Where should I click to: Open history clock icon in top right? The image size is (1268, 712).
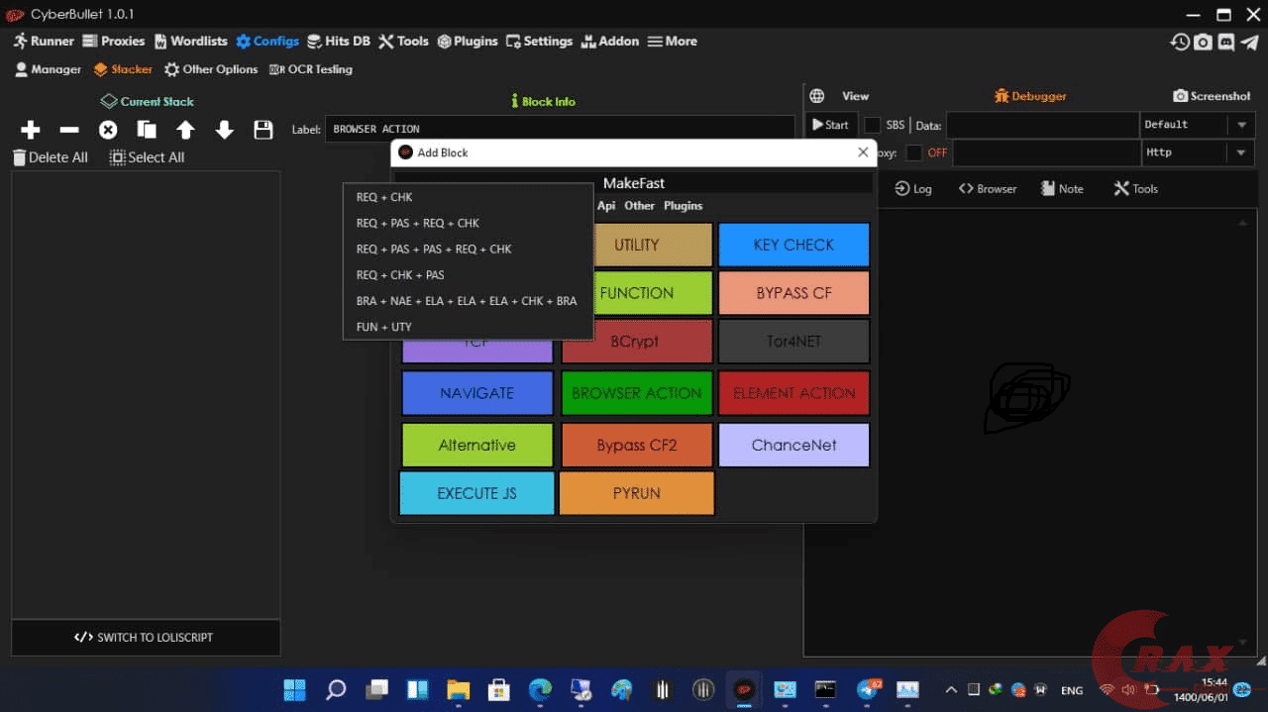tap(1180, 42)
